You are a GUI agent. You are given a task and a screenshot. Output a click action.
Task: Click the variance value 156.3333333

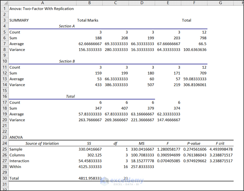(90, 50)
